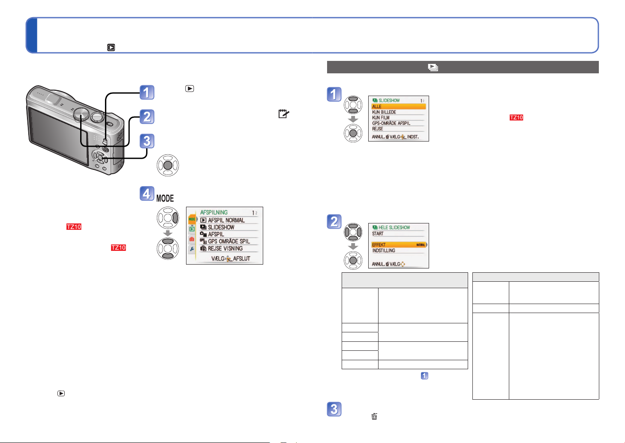625x443 pixels.
Task: Click the green playback tab in AFSPILNING sidebar
Action: (192, 229)
